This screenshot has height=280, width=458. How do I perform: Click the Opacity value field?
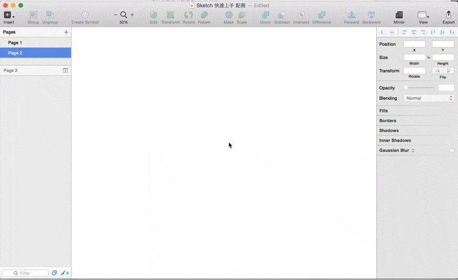pos(446,88)
